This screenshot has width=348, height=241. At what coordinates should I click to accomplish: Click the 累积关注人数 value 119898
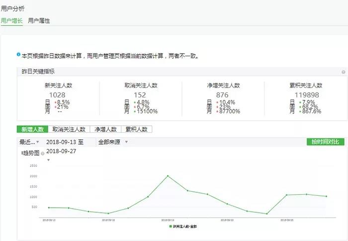(x=305, y=95)
